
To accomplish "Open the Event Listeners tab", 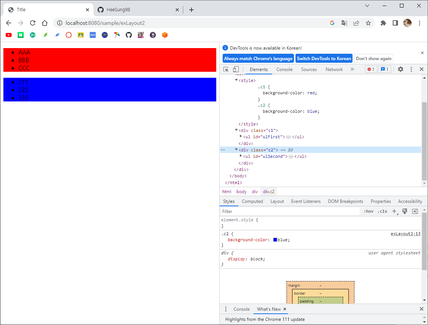I will (x=306, y=201).
